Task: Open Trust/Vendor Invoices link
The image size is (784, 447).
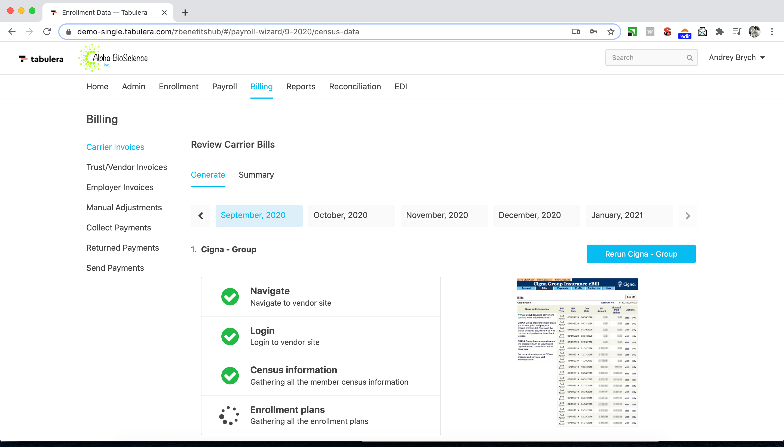Action: [x=126, y=167]
